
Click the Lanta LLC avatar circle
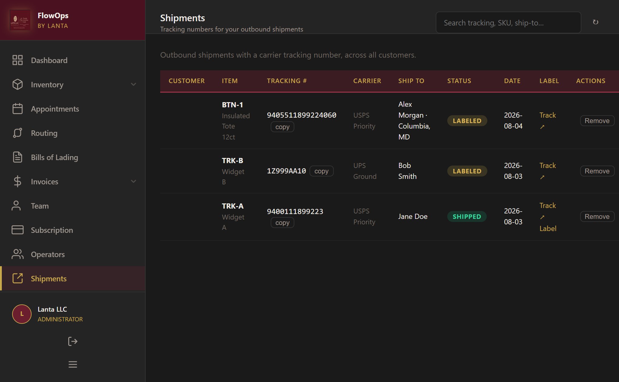point(22,314)
